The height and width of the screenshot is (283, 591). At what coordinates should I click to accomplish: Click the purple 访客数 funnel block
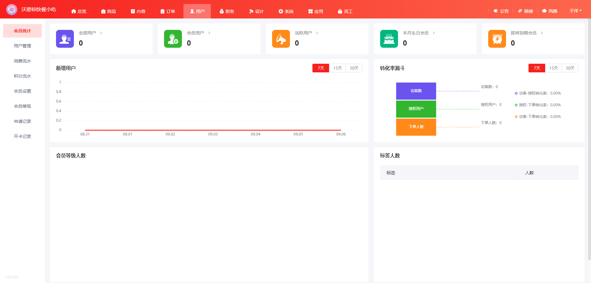416,91
